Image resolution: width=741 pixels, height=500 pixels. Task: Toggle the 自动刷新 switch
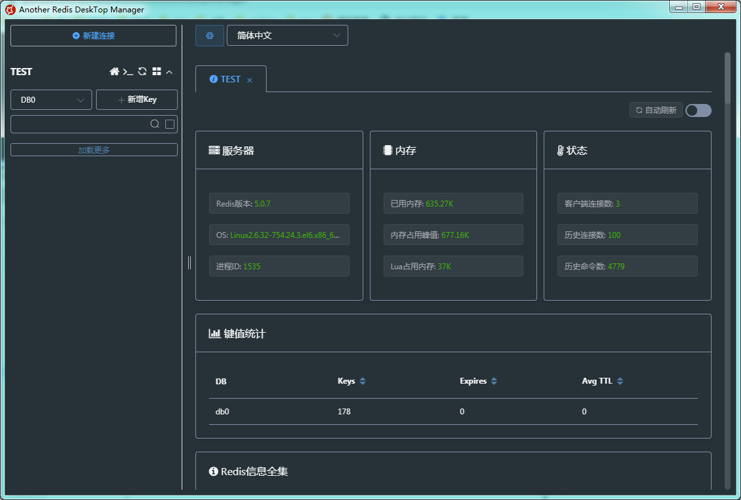click(699, 110)
